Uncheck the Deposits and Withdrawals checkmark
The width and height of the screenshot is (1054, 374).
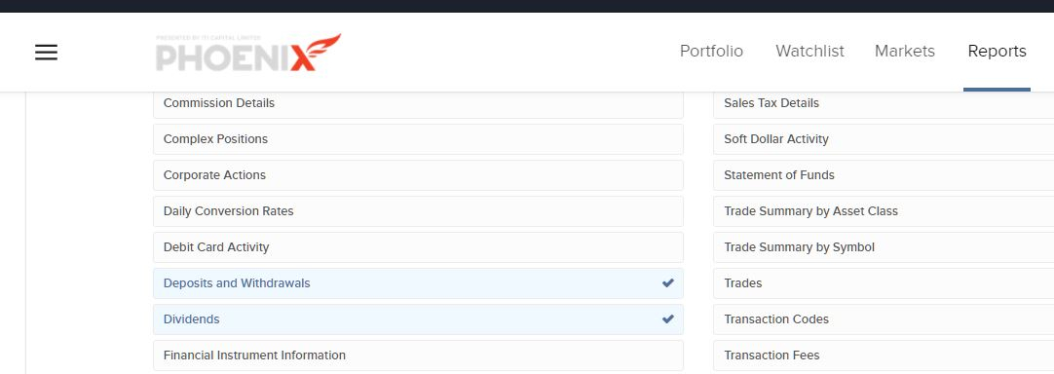tap(667, 283)
